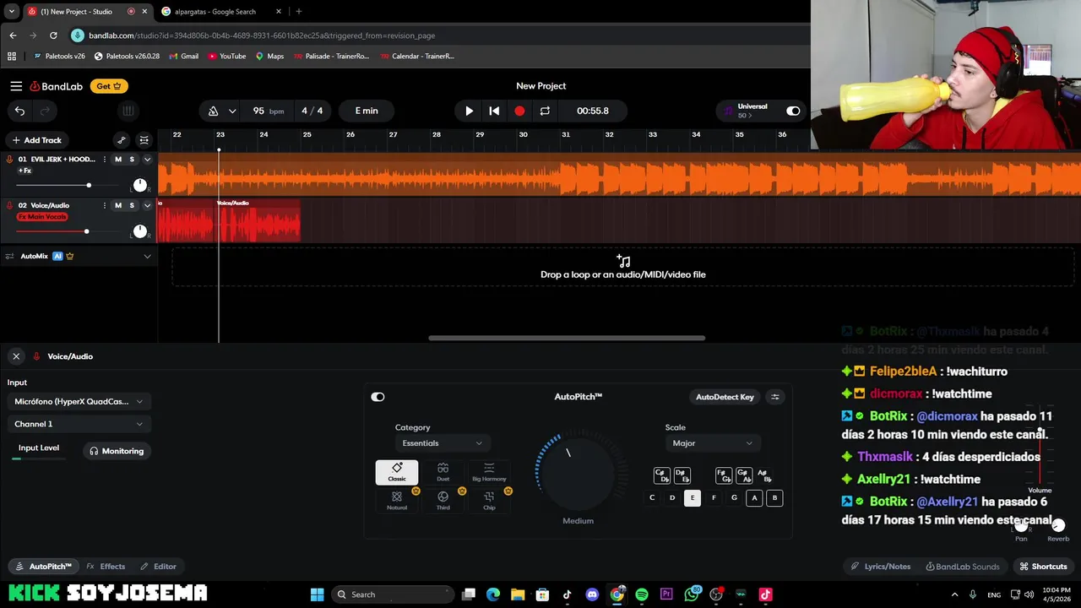This screenshot has width=1081, height=608.
Task: Click +Fx on EVIL JERK track
Action: click(x=24, y=171)
